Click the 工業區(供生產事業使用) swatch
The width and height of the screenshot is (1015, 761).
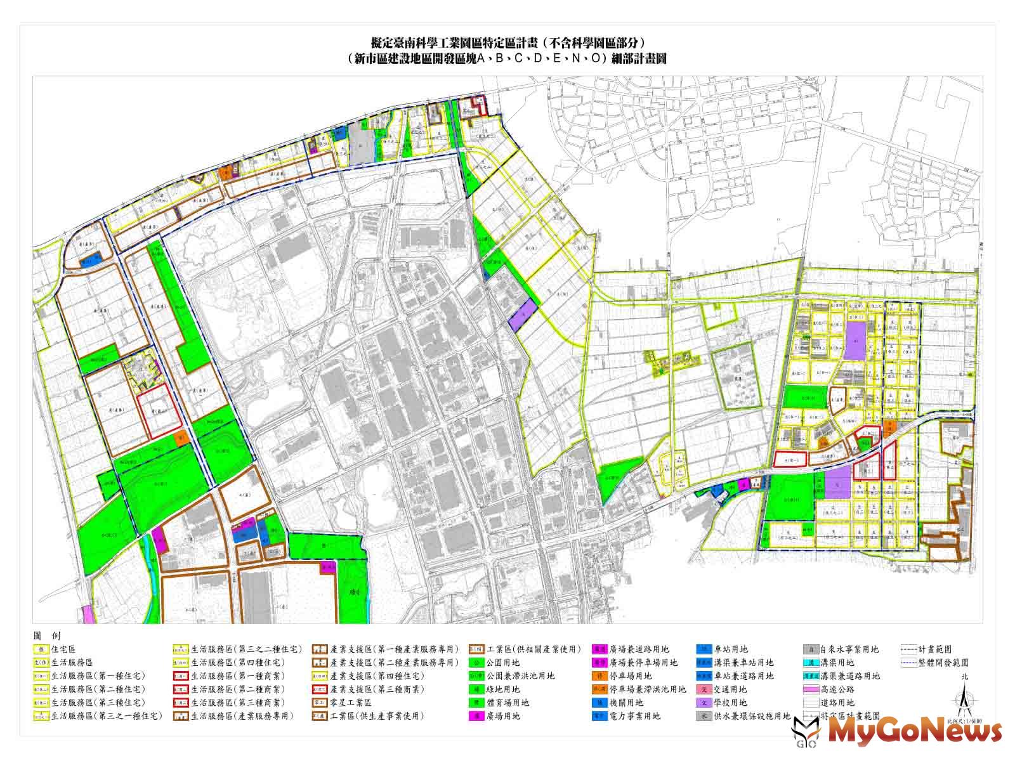(x=320, y=716)
